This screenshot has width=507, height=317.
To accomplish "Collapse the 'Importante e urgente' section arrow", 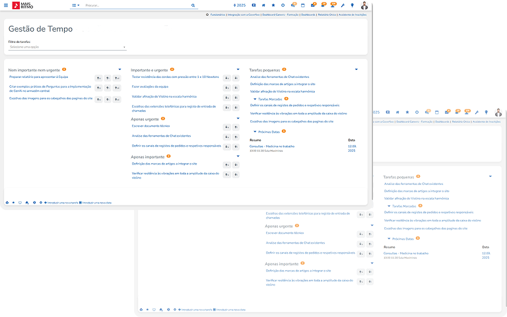I will (x=237, y=69).
